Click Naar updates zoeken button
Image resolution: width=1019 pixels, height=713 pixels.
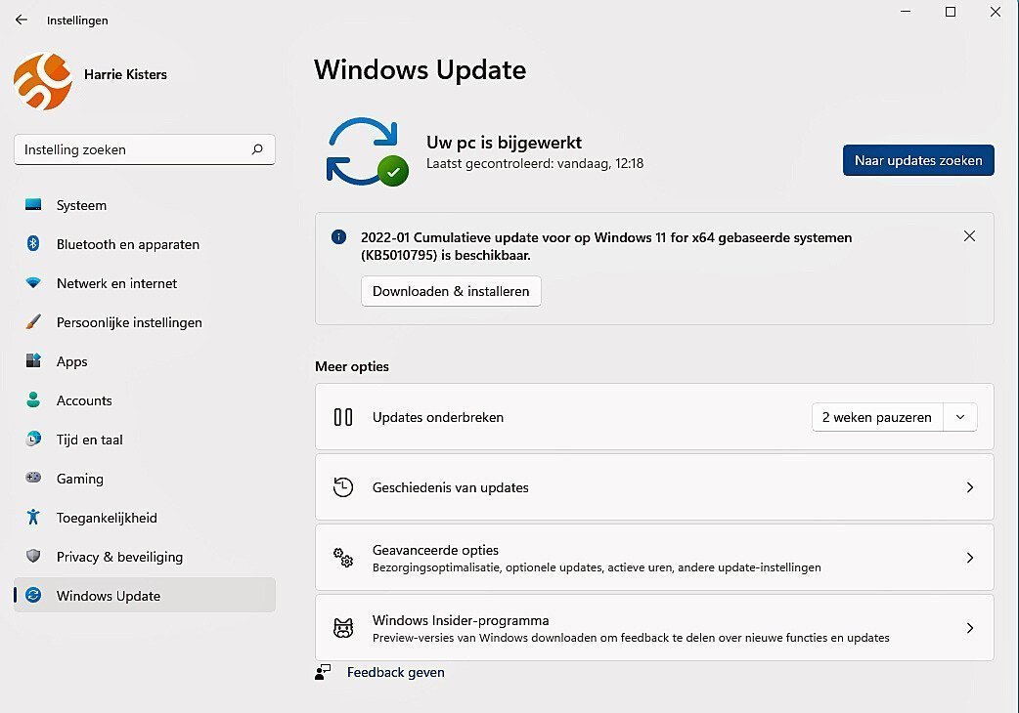[x=918, y=160]
